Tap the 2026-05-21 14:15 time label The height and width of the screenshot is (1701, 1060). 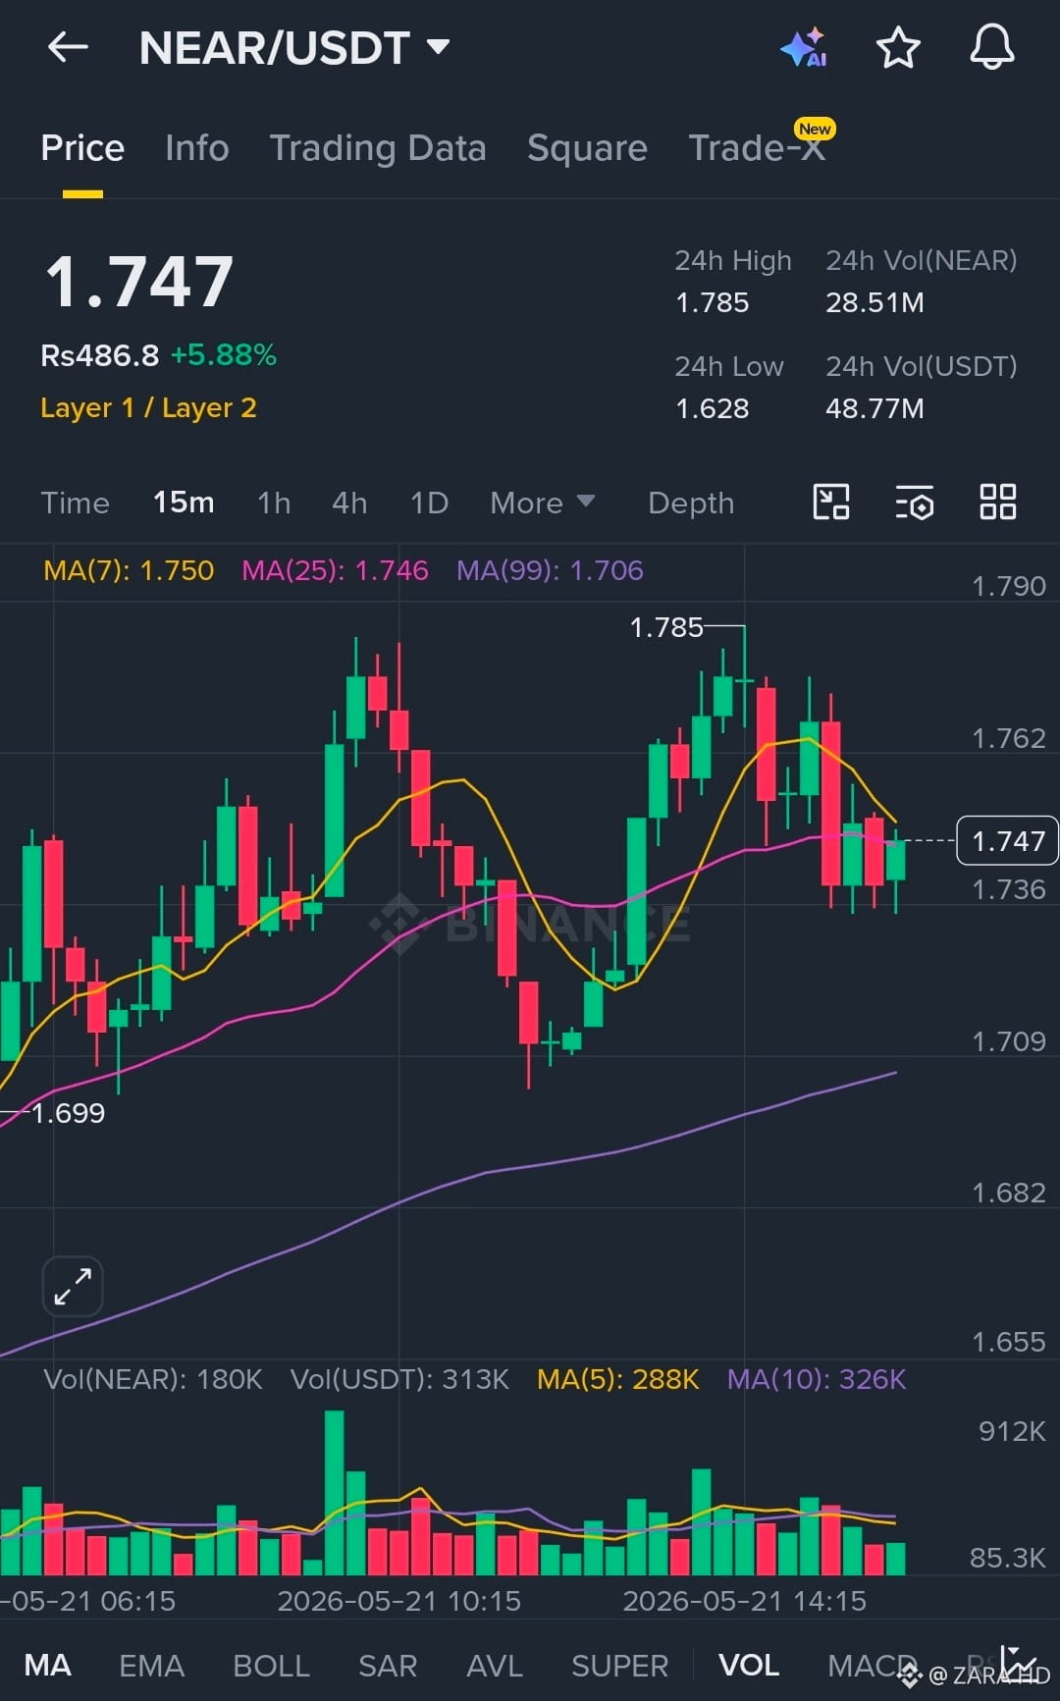(x=744, y=1601)
